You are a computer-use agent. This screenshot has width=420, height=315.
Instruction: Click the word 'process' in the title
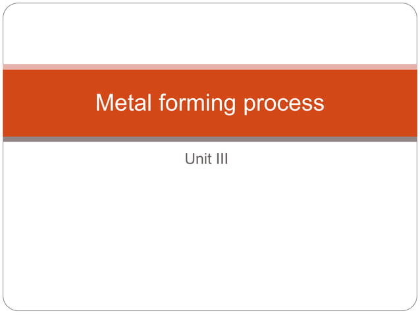pyautogui.click(x=284, y=105)
